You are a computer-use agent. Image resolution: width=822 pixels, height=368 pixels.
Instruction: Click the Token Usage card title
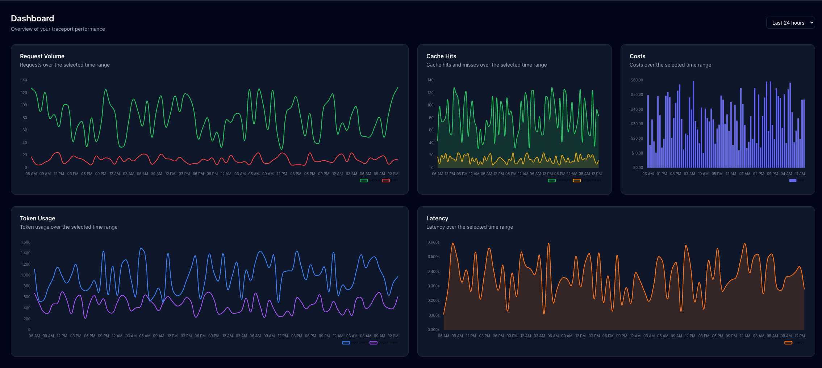click(x=37, y=218)
